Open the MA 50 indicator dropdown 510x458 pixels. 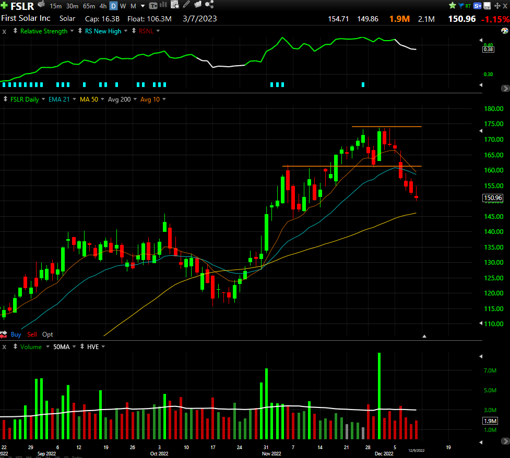(x=102, y=99)
